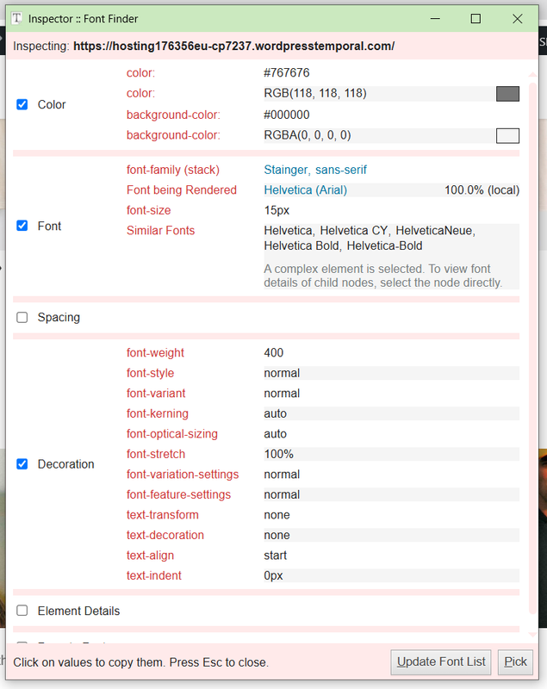Copy the text-decoration none value
547x689 pixels.
[277, 535]
